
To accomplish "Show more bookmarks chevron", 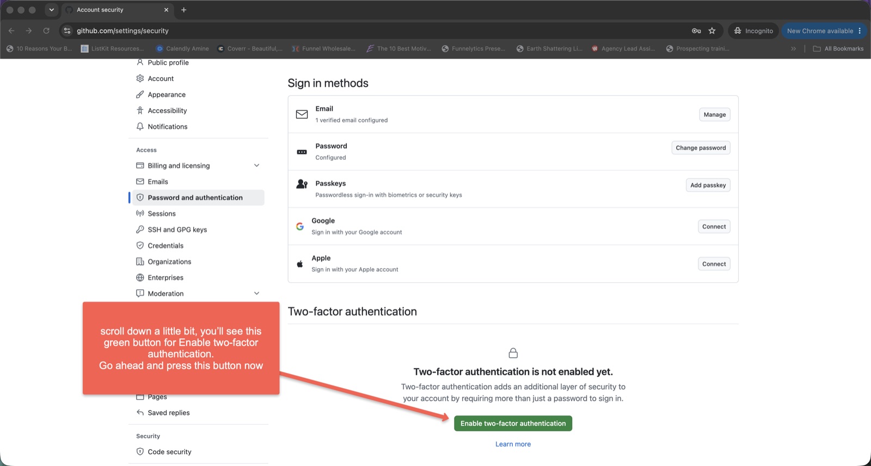I will point(793,48).
